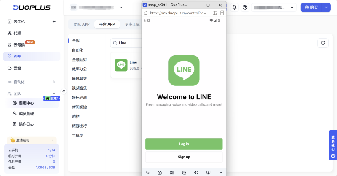Filter apps by 新闻阅读 category
The image size is (337, 176).
(79, 107)
